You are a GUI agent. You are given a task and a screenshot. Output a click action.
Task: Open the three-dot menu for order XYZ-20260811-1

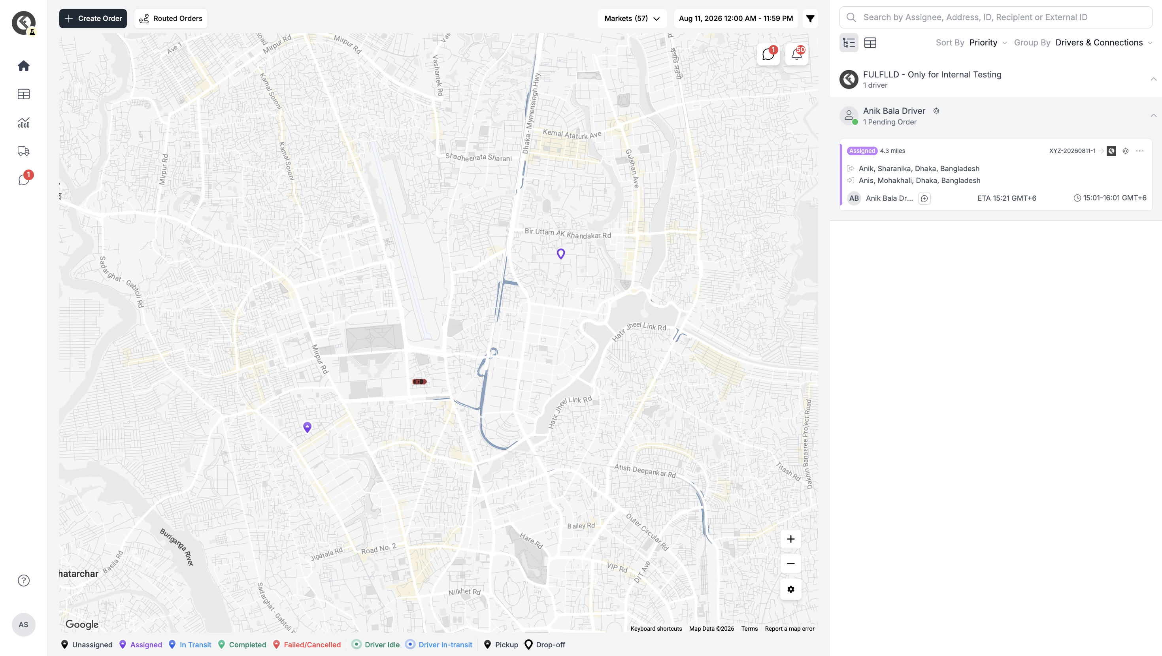pyautogui.click(x=1140, y=151)
